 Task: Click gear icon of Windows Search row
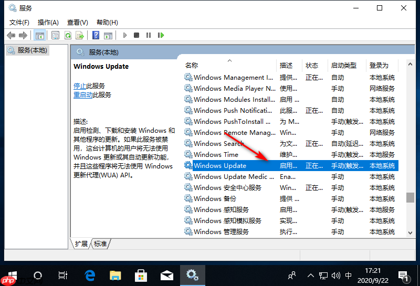[188, 143]
